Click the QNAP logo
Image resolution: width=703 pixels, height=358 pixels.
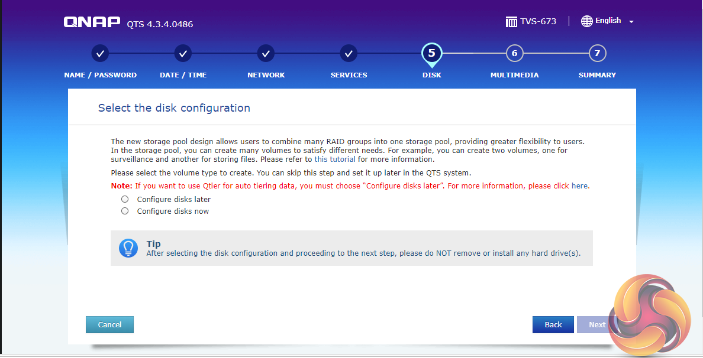coord(92,22)
